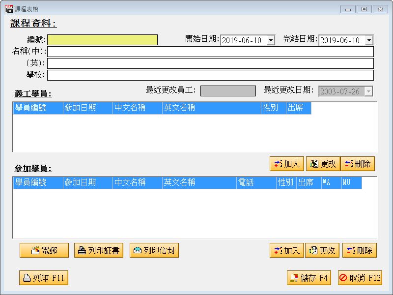Click 參加學員 table MU column header
Viewport: 393px width, 295px height.
tap(351, 182)
